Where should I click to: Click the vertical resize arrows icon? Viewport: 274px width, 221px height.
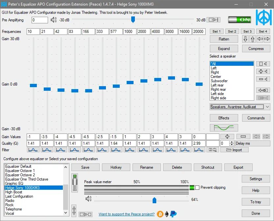click(x=74, y=210)
